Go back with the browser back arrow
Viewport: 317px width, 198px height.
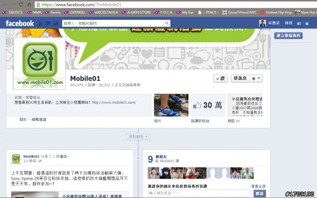coord(5,4)
